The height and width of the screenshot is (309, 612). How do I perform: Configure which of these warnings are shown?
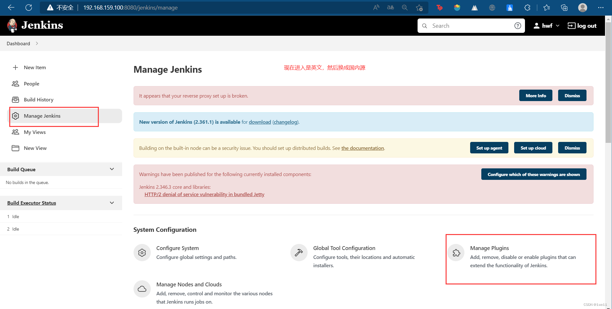(534, 174)
